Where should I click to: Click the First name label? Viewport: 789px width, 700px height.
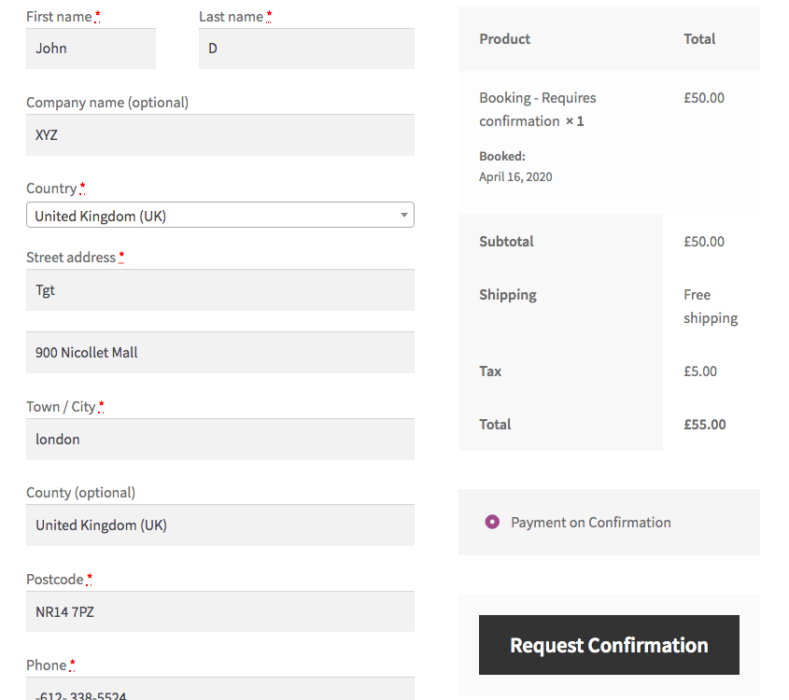[x=59, y=17]
